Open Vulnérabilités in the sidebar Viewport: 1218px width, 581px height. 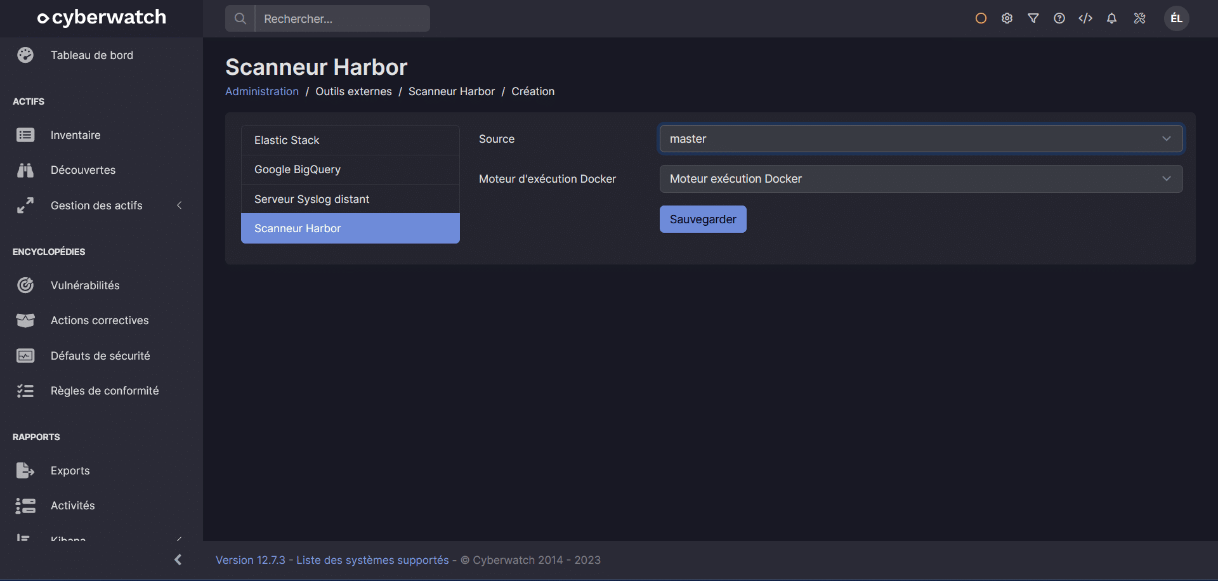(x=85, y=285)
